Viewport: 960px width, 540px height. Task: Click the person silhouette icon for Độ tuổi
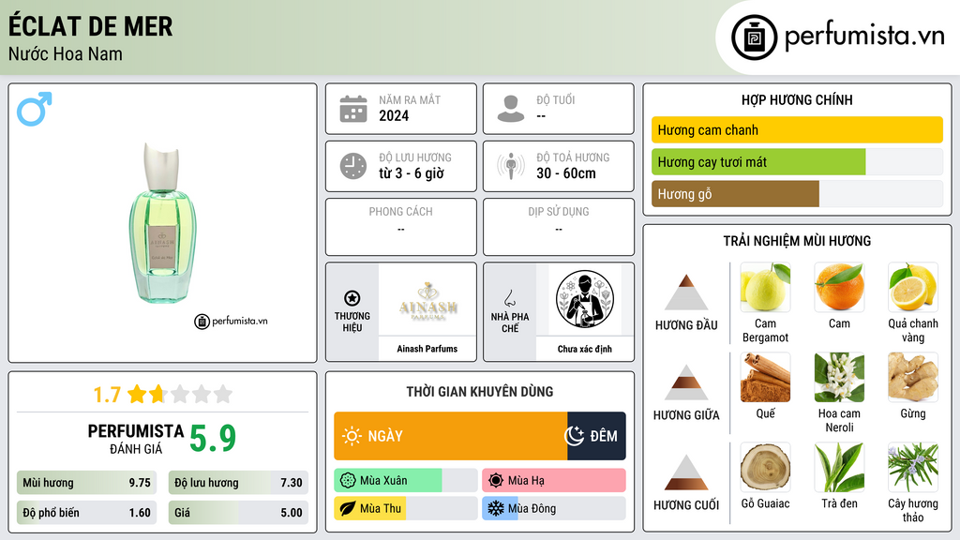[x=511, y=109]
